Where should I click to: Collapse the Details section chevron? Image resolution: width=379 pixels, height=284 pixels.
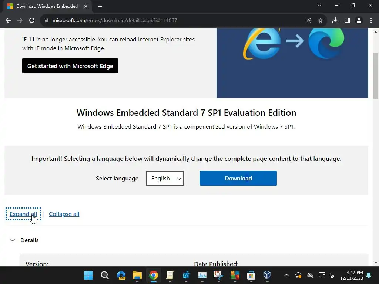click(13, 240)
